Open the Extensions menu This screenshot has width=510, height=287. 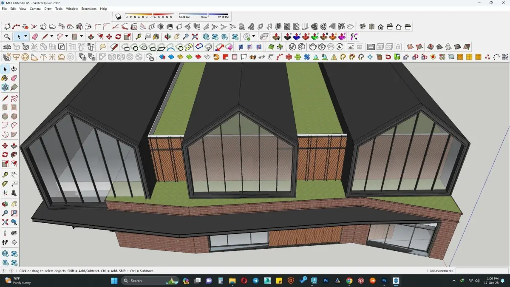pos(89,9)
